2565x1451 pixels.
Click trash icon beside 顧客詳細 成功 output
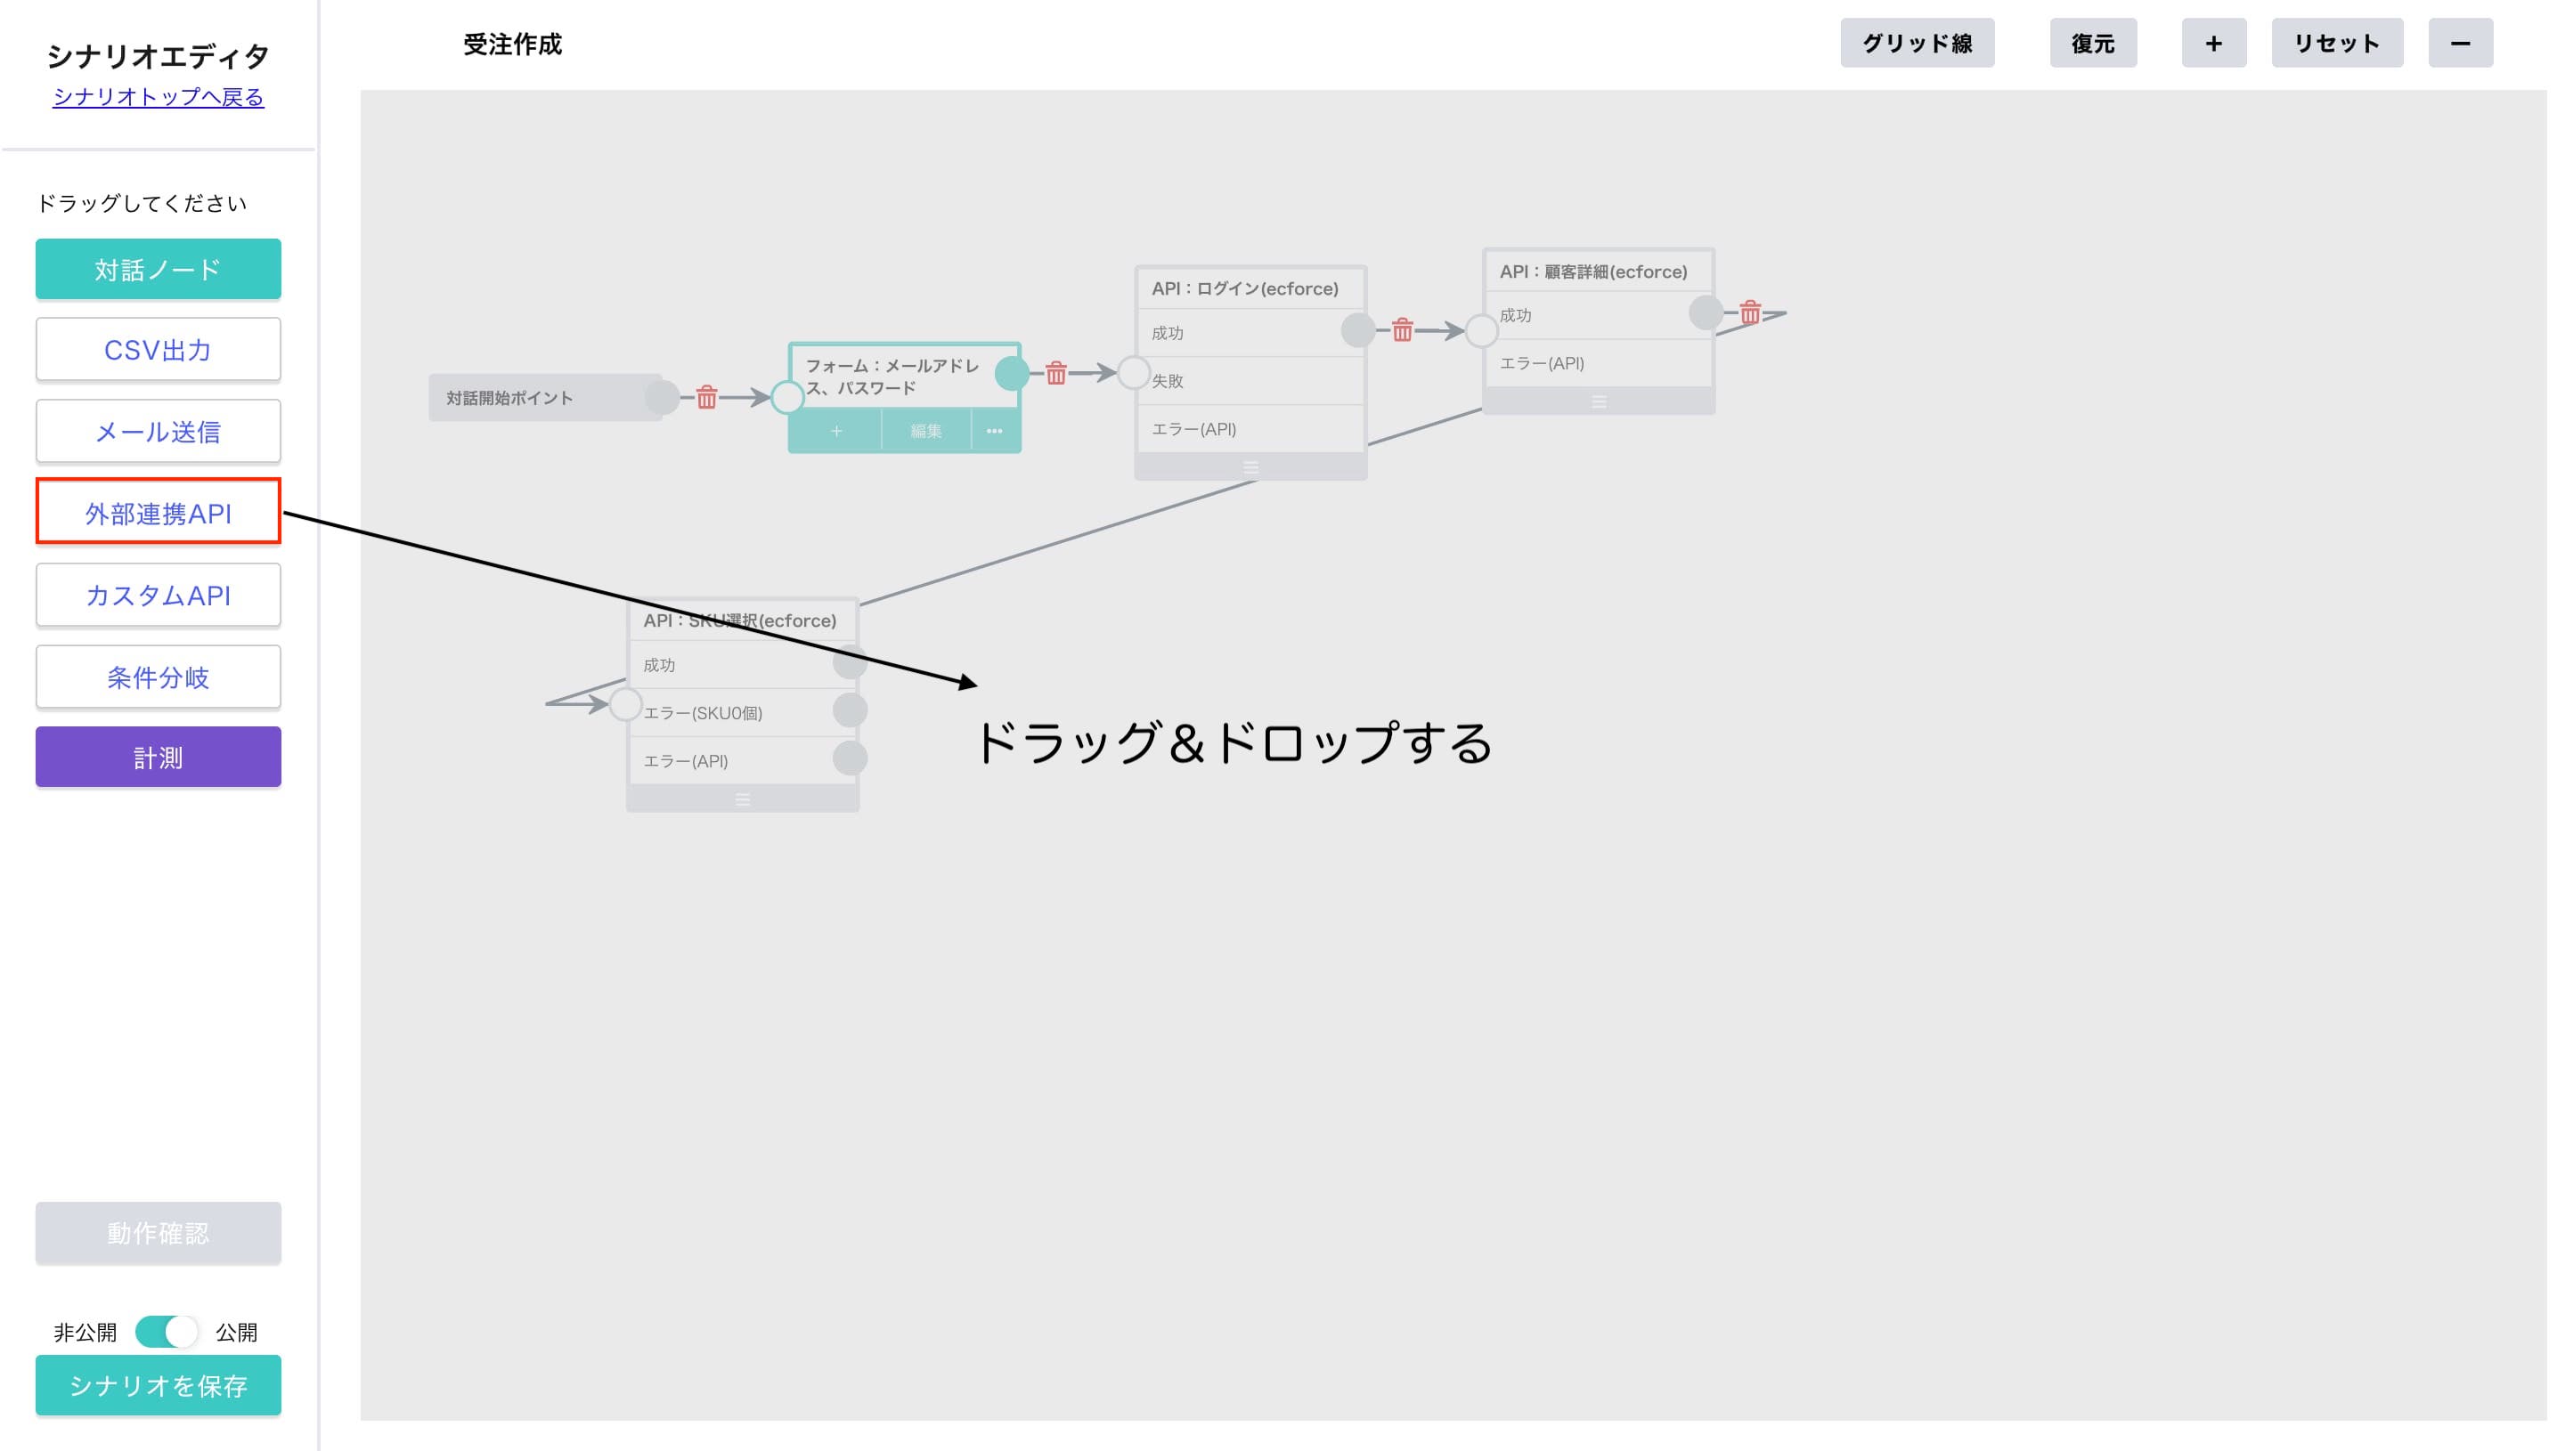click(x=1751, y=312)
